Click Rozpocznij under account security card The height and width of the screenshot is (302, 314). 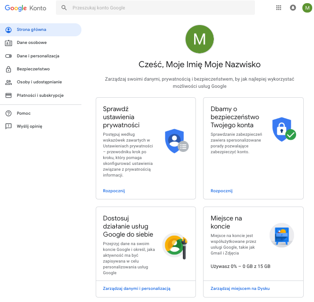pos(221,191)
